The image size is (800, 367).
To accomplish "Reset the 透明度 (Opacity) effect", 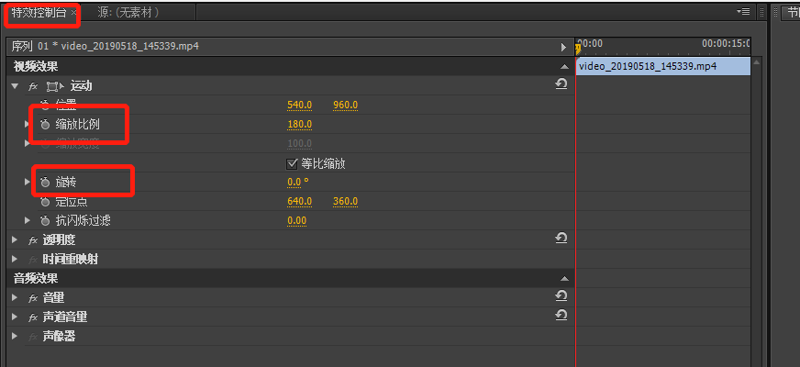I will click(561, 239).
